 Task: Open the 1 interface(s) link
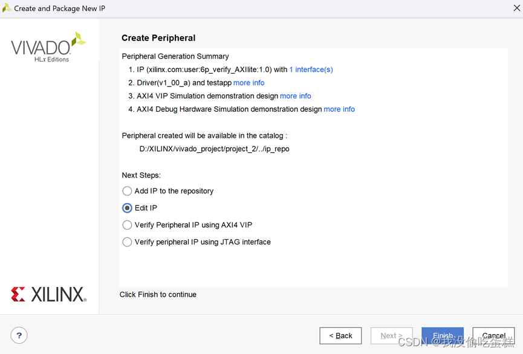tap(311, 69)
